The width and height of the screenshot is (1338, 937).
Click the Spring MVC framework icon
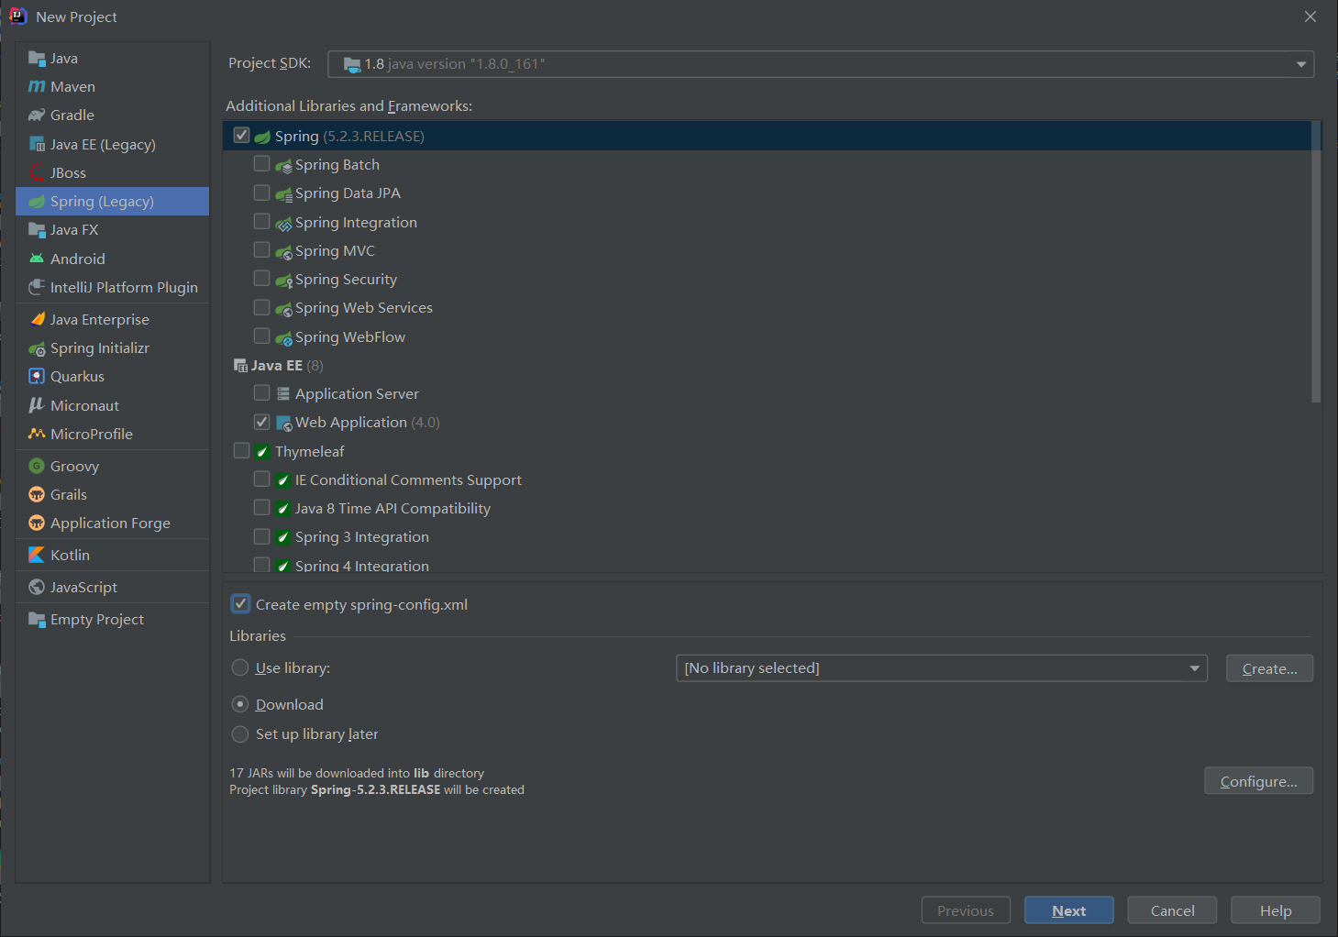click(284, 252)
